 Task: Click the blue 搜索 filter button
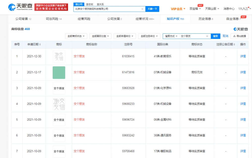point(215,36)
